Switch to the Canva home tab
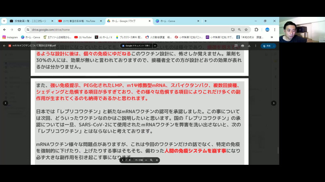This screenshot has width=325, height=182. pos(168,21)
